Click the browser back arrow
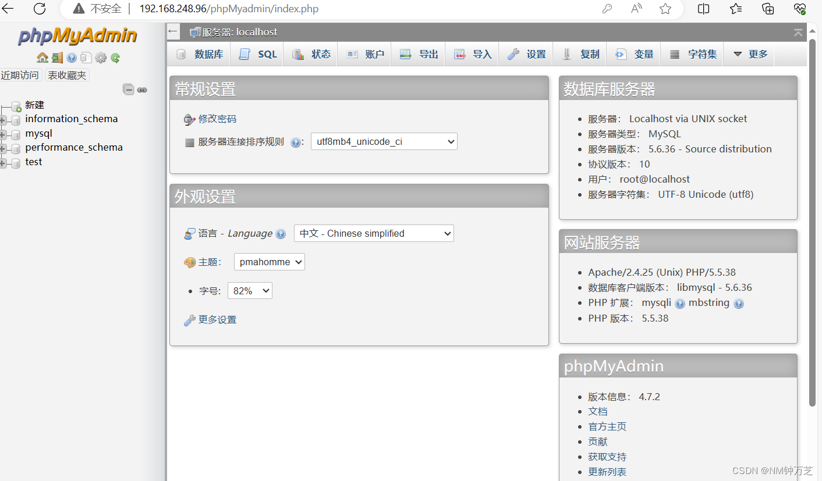 coord(8,9)
